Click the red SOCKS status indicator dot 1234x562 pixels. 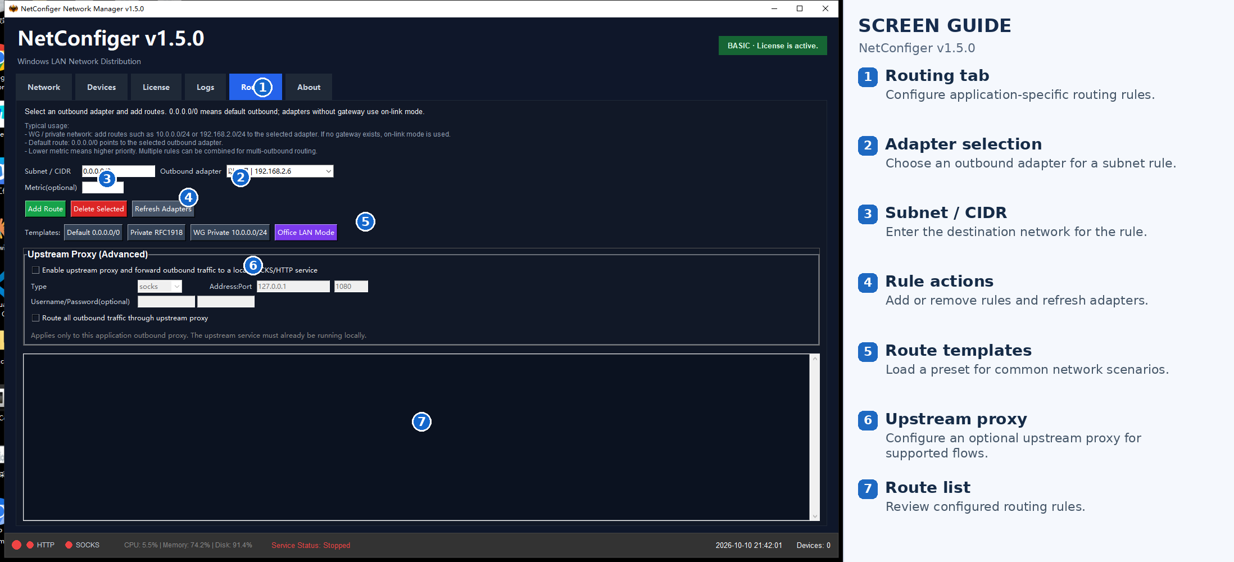(69, 545)
